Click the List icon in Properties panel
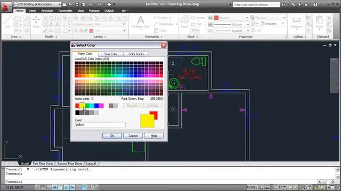 pyautogui.click(x=256, y=30)
